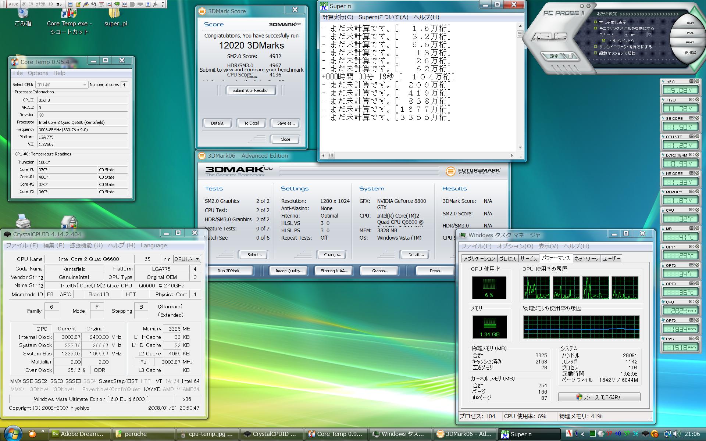The width and height of the screenshot is (706, 441).
Task: Click the Windows Start orb
Action: click(13, 434)
